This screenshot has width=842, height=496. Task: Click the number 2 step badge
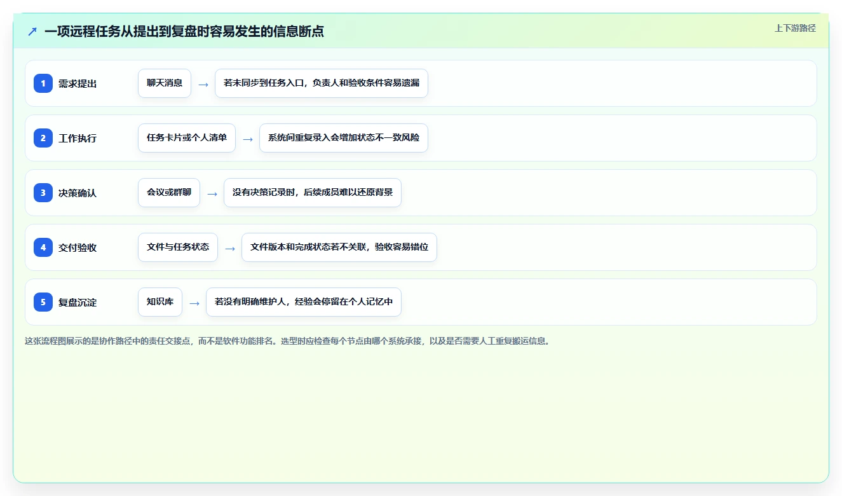coord(43,138)
